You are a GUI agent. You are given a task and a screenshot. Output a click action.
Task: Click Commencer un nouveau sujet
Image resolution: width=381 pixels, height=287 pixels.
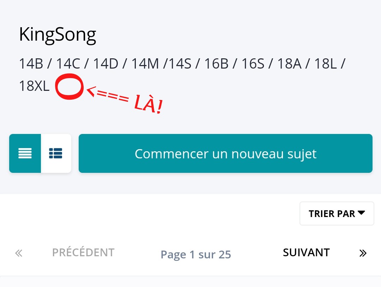click(225, 153)
